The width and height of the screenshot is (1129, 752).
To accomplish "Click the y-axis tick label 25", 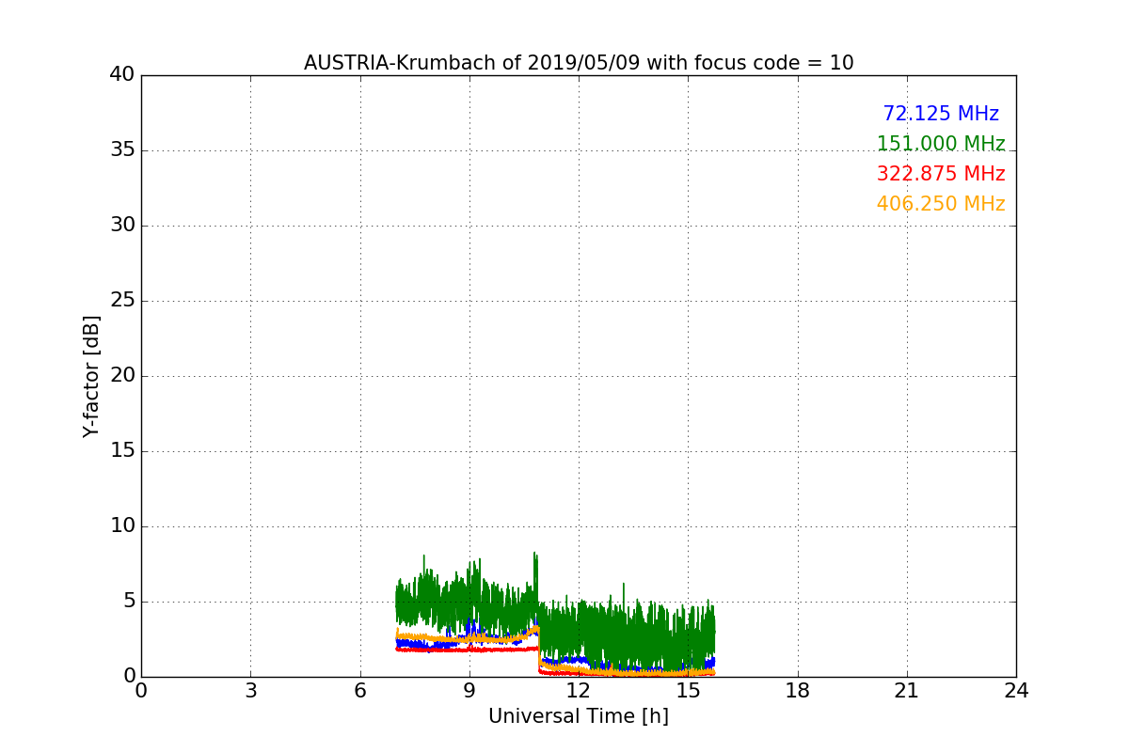I will pyautogui.click(x=122, y=301).
